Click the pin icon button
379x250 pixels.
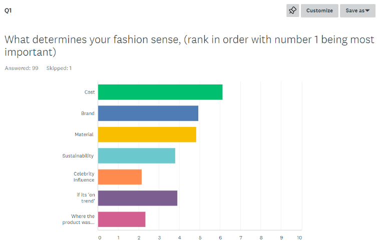pyautogui.click(x=293, y=10)
